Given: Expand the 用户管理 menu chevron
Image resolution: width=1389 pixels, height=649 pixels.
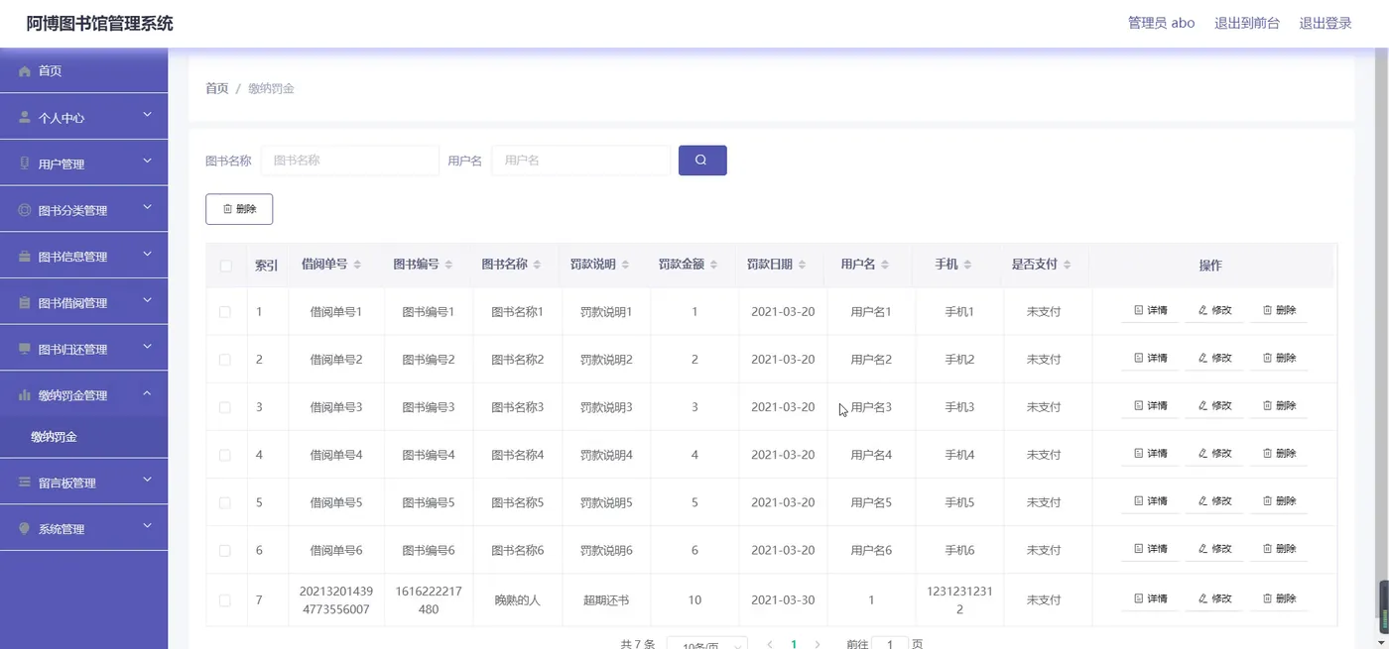Looking at the screenshot, I should click(147, 162).
